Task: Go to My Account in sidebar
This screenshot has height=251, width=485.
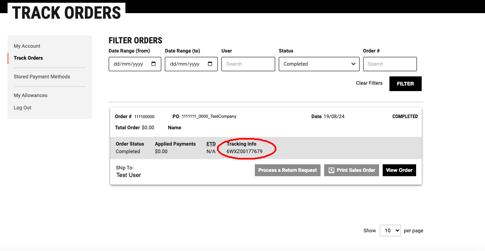Action: [x=27, y=46]
